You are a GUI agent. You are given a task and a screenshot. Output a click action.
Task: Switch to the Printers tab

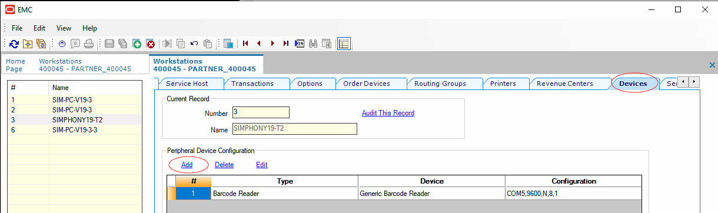click(x=503, y=84)
